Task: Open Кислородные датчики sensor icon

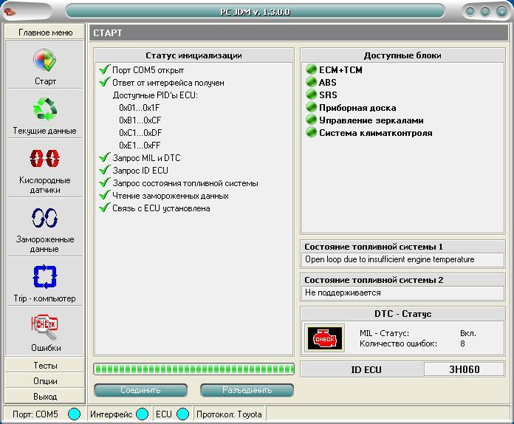Action: pos(45,160)
